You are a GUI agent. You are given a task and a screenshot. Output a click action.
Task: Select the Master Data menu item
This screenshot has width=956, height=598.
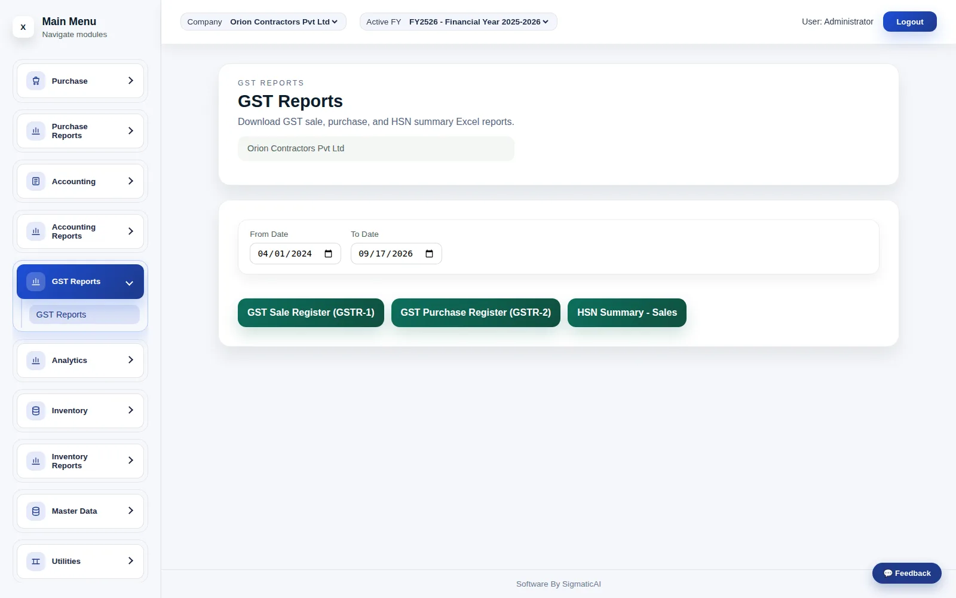(x=80, y=511)
